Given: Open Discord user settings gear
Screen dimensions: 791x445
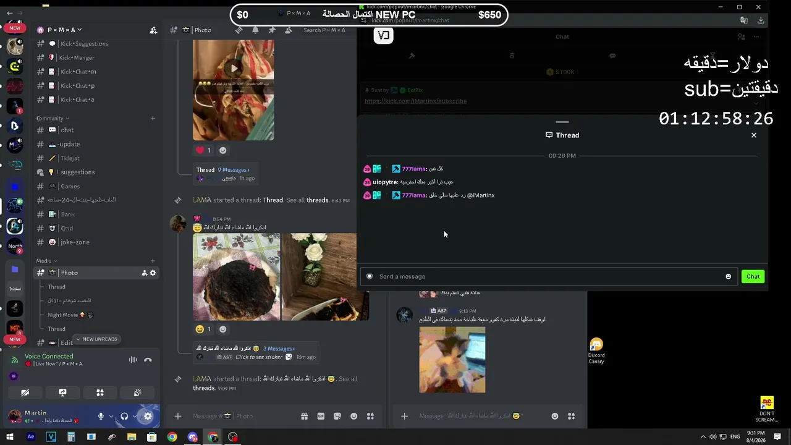Looking at the screenshot, I should pos(148,417).
